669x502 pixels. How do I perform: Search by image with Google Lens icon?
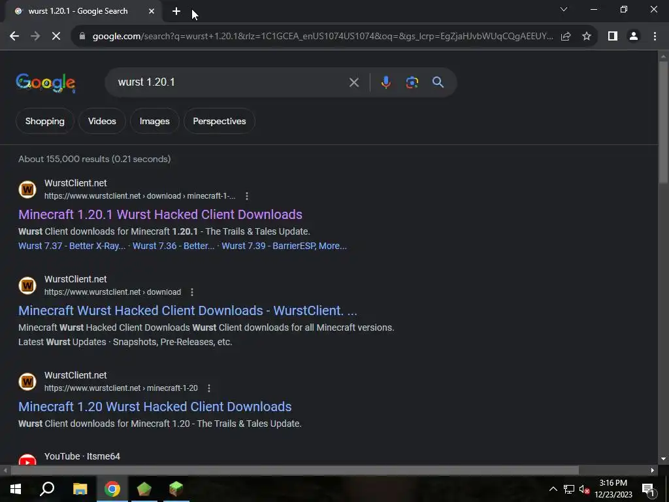coord(412,82)
